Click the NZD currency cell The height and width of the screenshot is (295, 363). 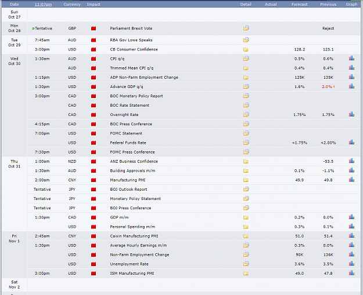tap(72, 162)
